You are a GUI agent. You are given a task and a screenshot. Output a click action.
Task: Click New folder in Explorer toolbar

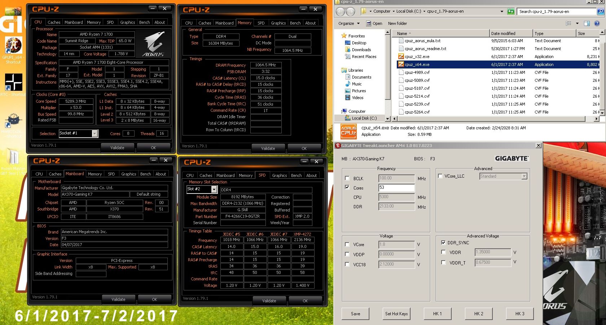[398, 23]
